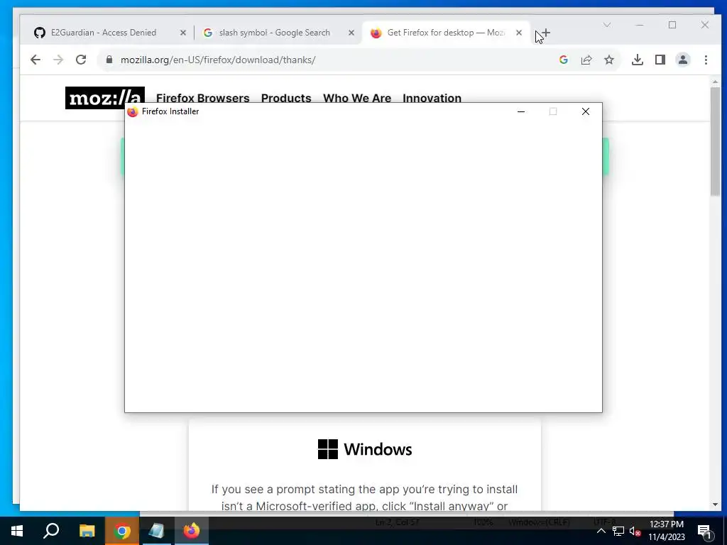Image resolution: width=727 pixels, height=545 pixels.
Task: Open File Explorer from taskbar
Action: [87, 531]
